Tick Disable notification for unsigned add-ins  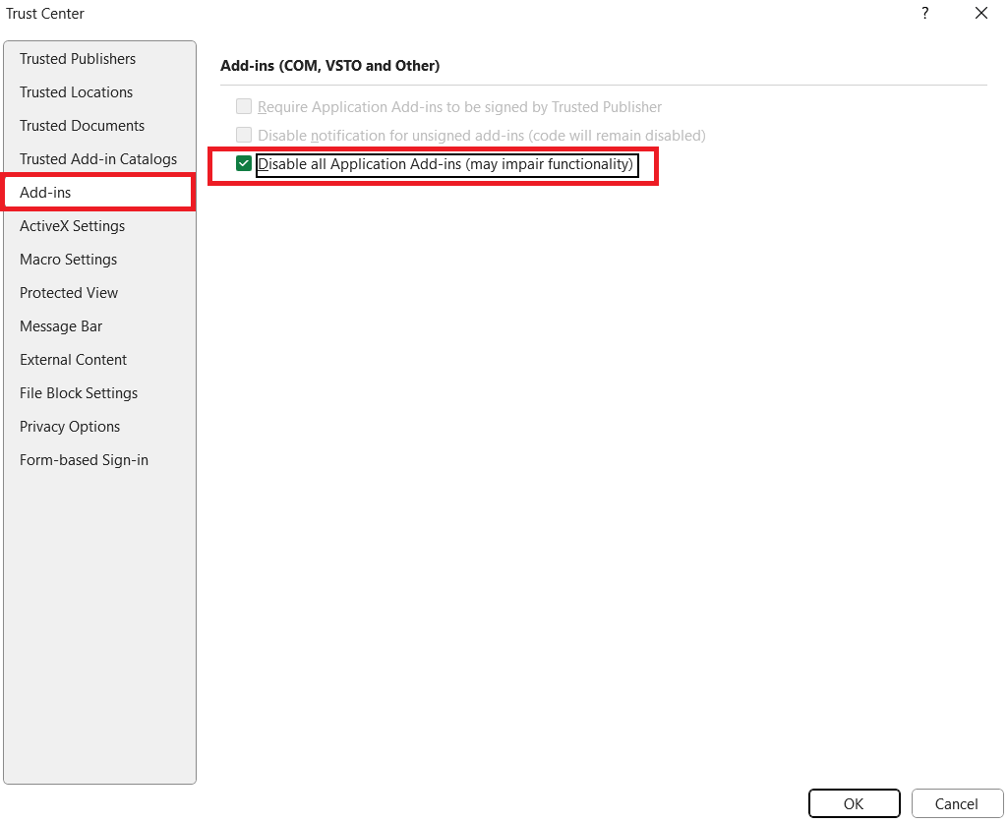point(244,135)
